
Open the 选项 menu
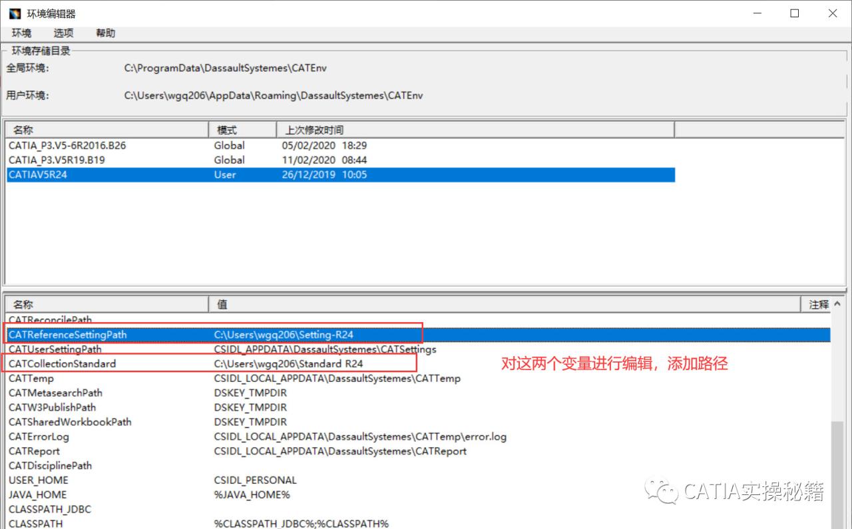(63, 33)
